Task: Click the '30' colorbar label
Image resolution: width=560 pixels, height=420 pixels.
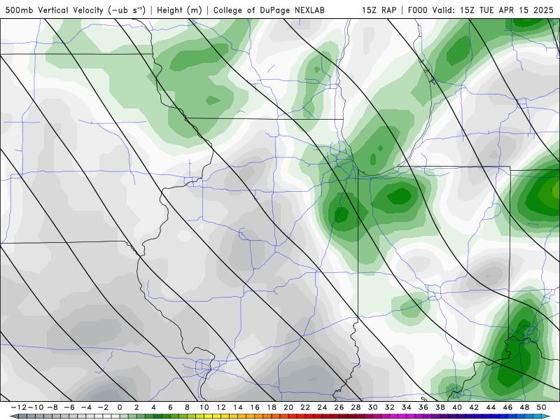Action: coord(373,407)
